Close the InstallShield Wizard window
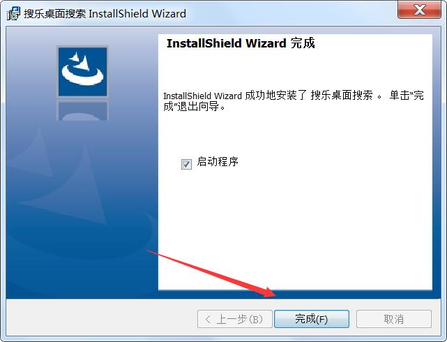Image resolution: width=447 pixels, height=342 pixels. pyautogui.click(x=419, y=10)
